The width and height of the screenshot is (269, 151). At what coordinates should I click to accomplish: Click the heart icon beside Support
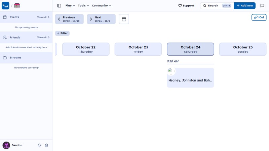pos(180,6)
